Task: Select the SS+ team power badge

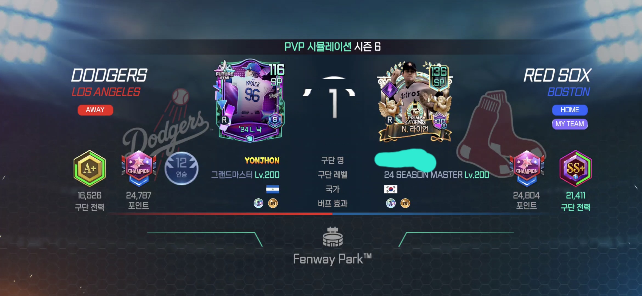Action: tap(576, 169)
